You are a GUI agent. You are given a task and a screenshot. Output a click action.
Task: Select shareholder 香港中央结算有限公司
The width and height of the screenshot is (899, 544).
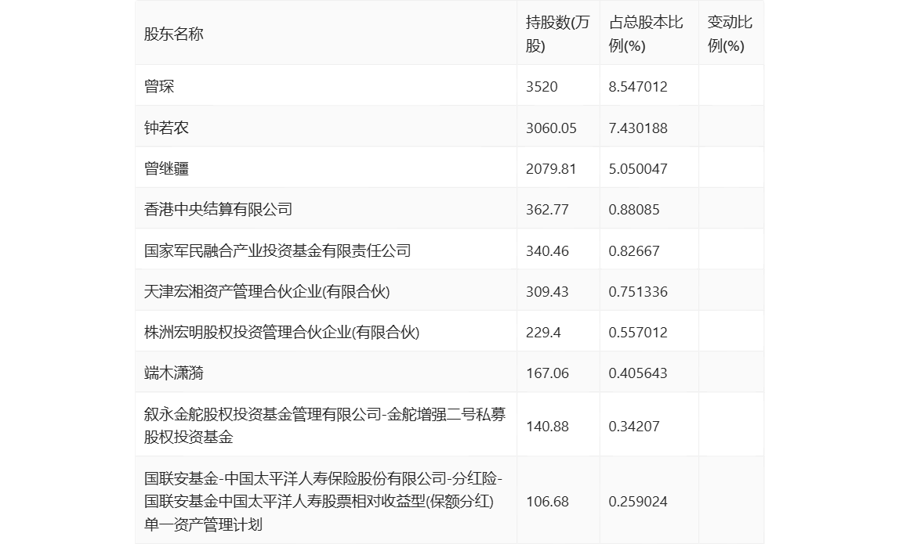pos(219,210)
